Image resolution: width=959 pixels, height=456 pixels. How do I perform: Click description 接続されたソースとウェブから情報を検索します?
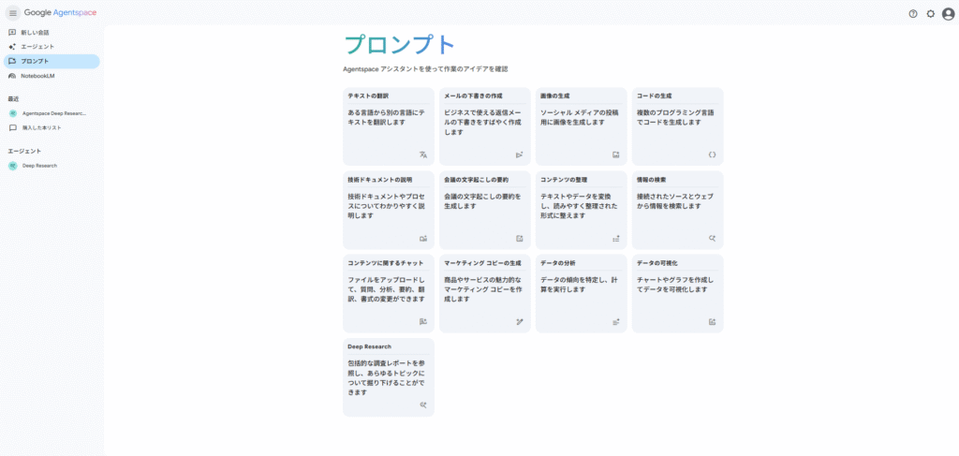tap(674, 201)
